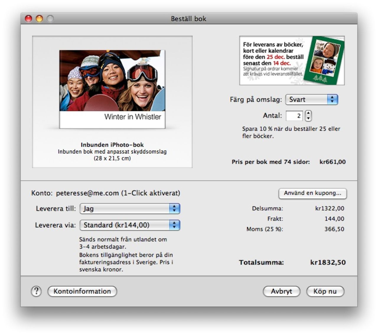378x335 pixels.
Task: Click the Winter in Whistler book preview
Action: coord(112,88)
